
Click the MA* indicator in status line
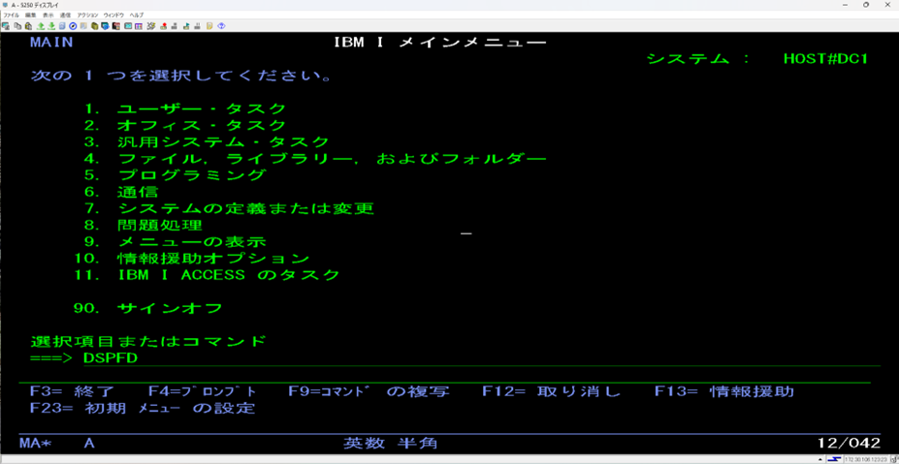coord(36,443)
